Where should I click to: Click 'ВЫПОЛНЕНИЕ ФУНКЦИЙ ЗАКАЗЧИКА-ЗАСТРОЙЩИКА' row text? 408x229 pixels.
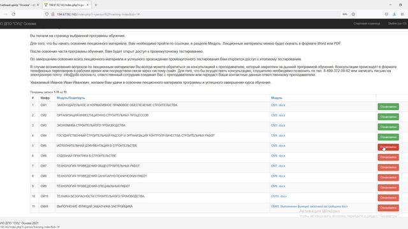pos(95,206)
